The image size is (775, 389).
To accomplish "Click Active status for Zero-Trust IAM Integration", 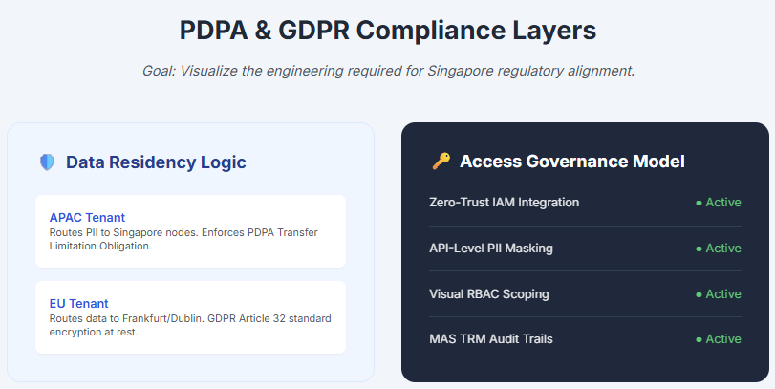I will [x=719, y=203].
